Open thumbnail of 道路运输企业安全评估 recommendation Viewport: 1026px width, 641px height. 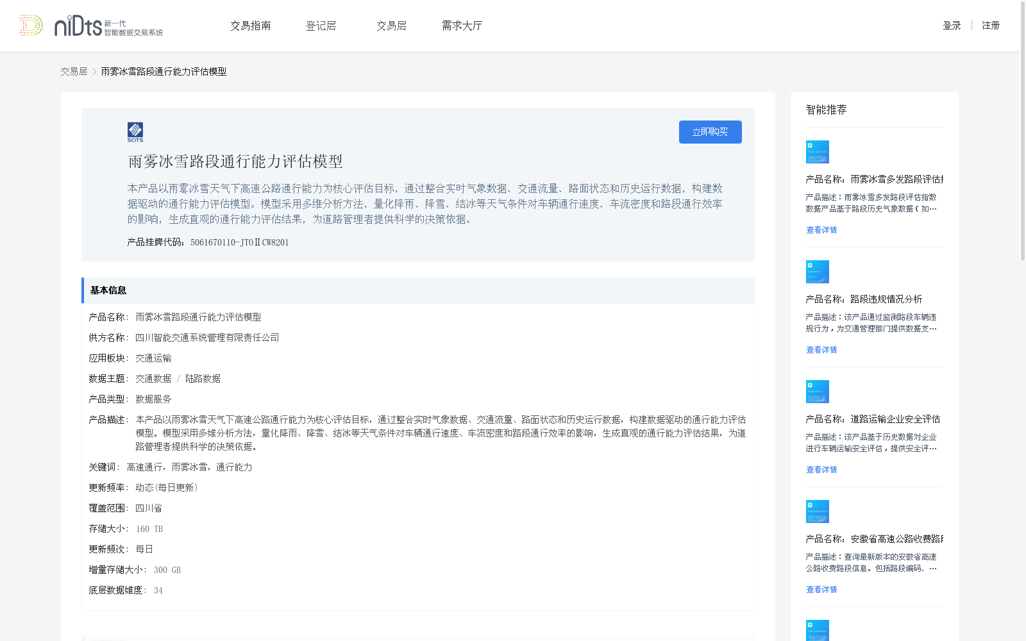click(x=818, y=392)
